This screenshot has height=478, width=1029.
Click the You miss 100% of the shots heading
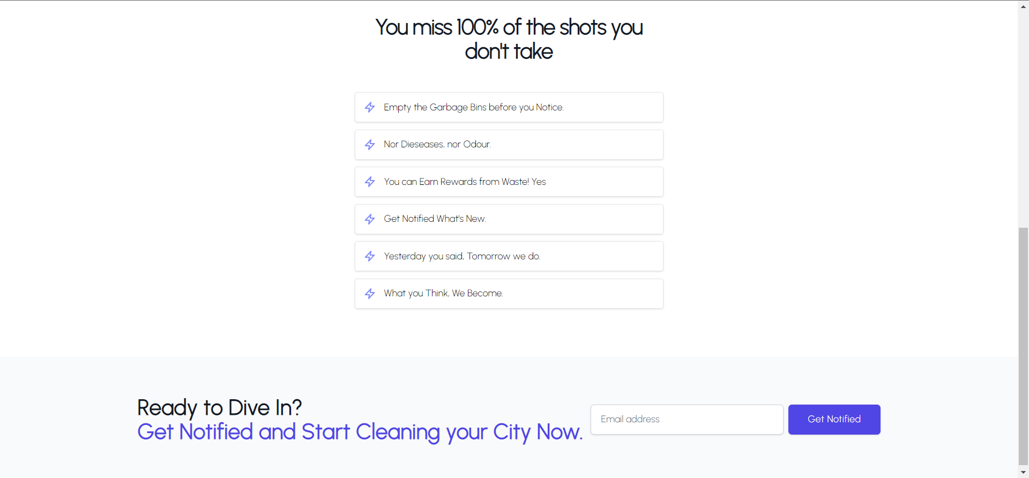(x=509, y=39)
